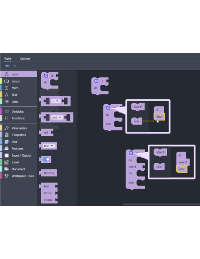The image size is (200, 259).
Task: Select the Rule tab
Action: (x=8, y=59)
